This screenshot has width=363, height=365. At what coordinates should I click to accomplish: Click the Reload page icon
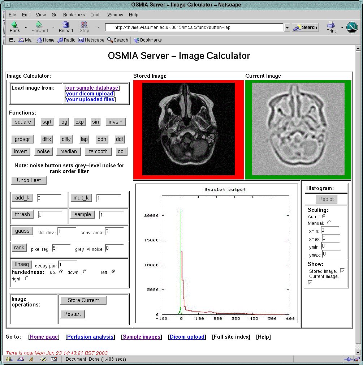point(66,25)
